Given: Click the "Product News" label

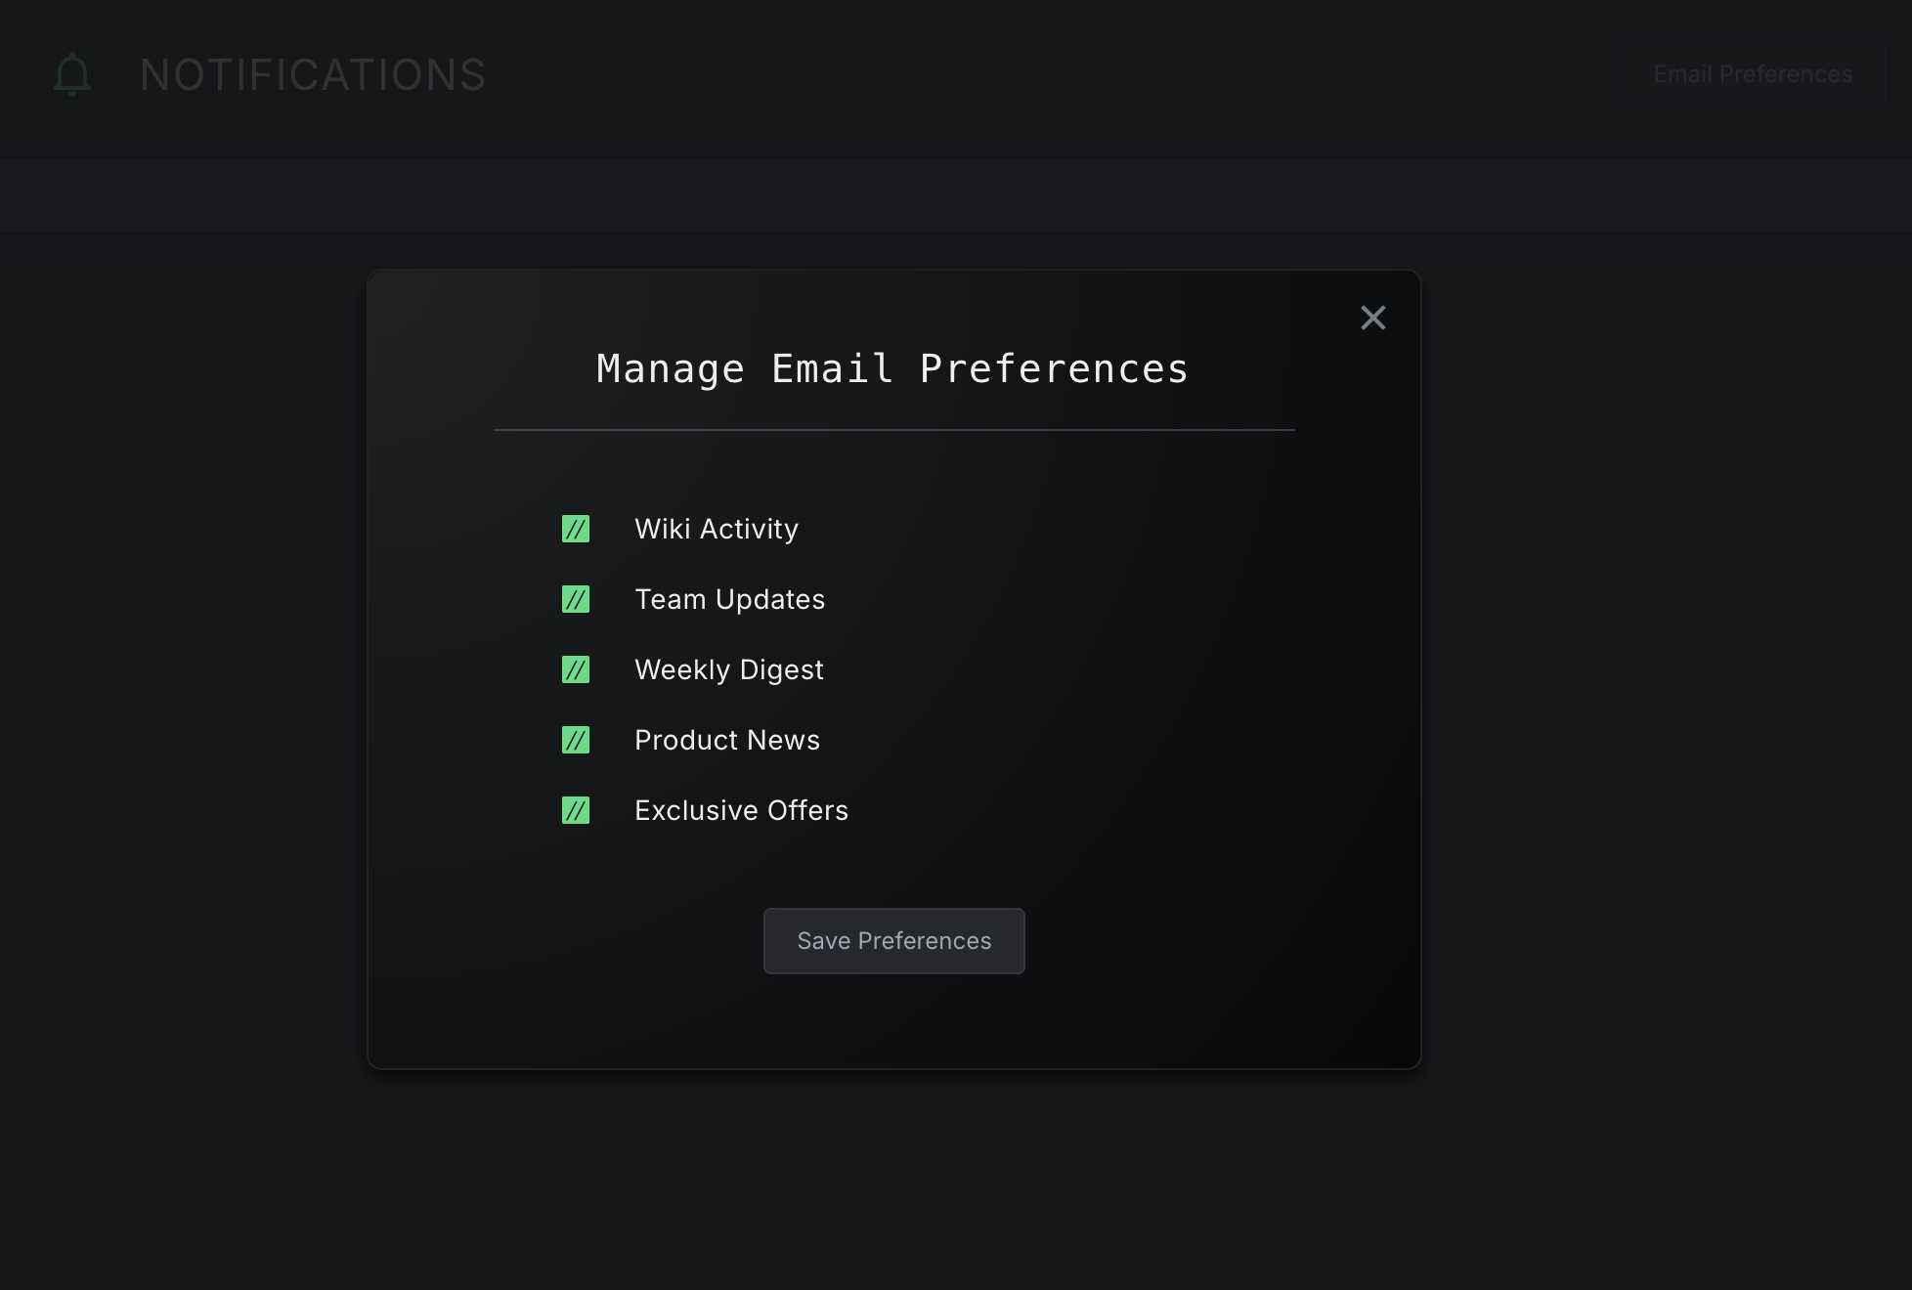Looking at the screenshot, I should pos(727,740).
